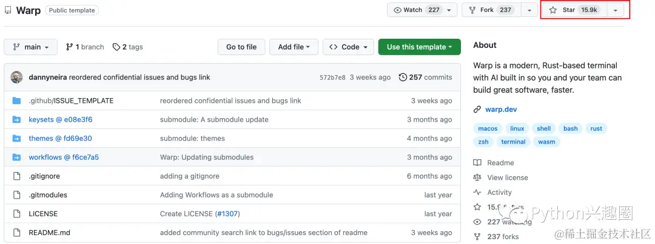Screen dimensions: 655x244
Task: Fork the repository with Fork button
Action: pyautogui.click(x=491, y=10)
